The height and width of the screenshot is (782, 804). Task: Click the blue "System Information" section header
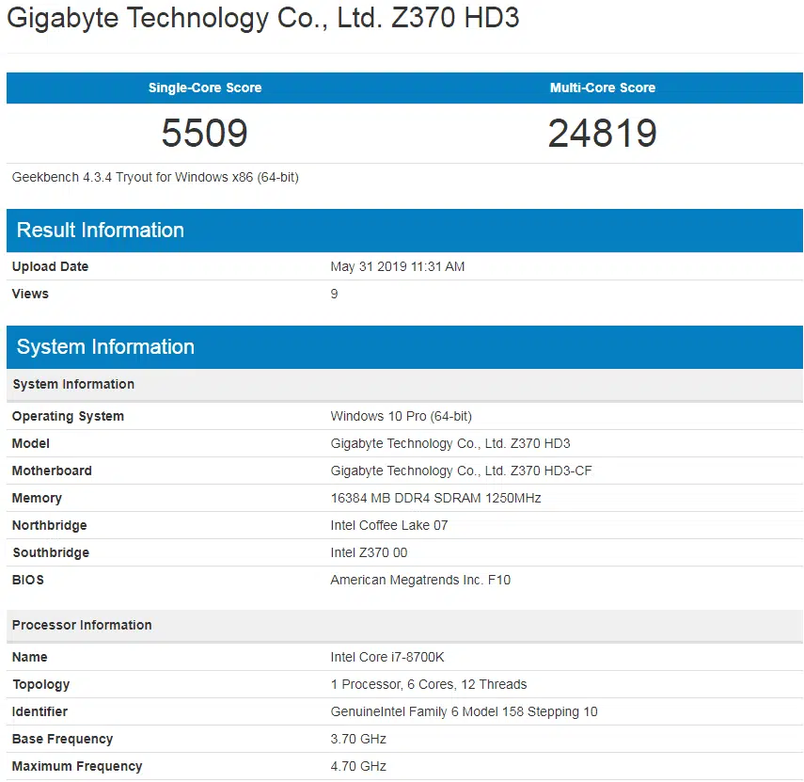404,347
